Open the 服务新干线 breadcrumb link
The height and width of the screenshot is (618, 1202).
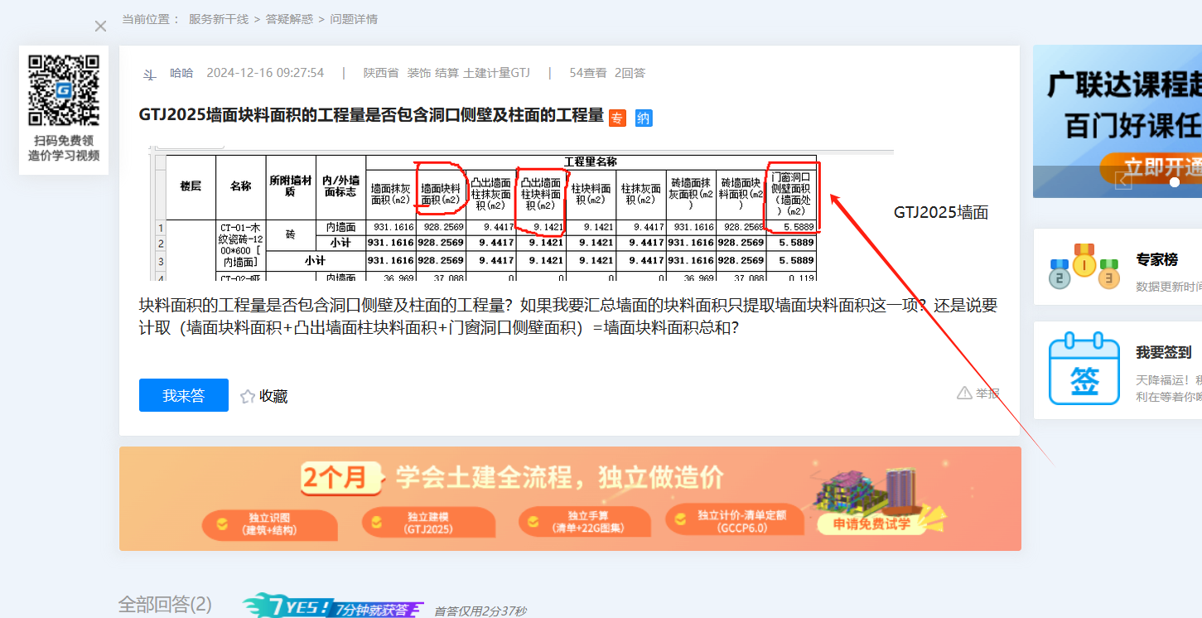click(x=219, y=19)
